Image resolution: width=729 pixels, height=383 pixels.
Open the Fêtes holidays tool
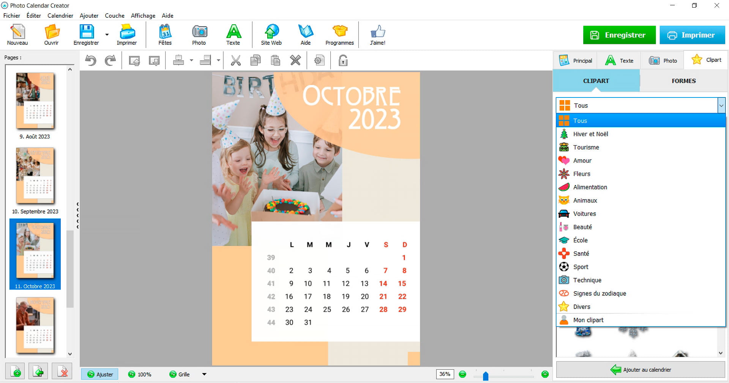coord(164,34)
